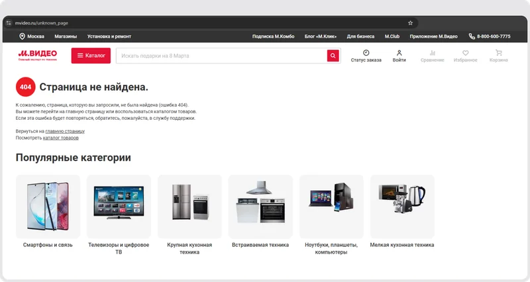530x282 pixels.
Task: Open Корзина cart icon
Action: pos(499,53)
